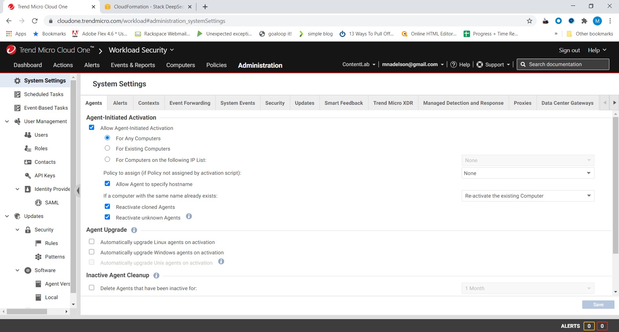Open the Patterns icon in sidebar
The height and width of the screenshot is (332, 619).
(x=38, y=257)
